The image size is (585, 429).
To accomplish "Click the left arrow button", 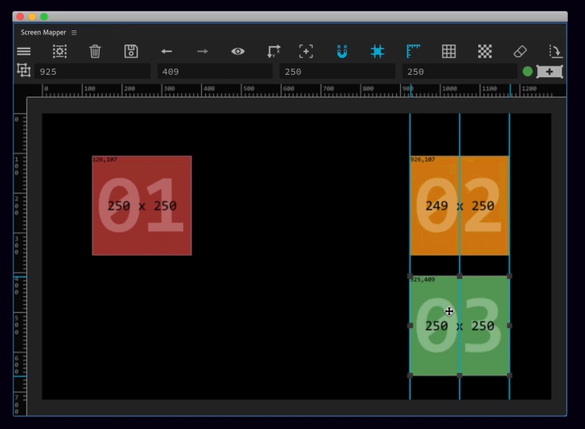I will (x=166, y=51).
